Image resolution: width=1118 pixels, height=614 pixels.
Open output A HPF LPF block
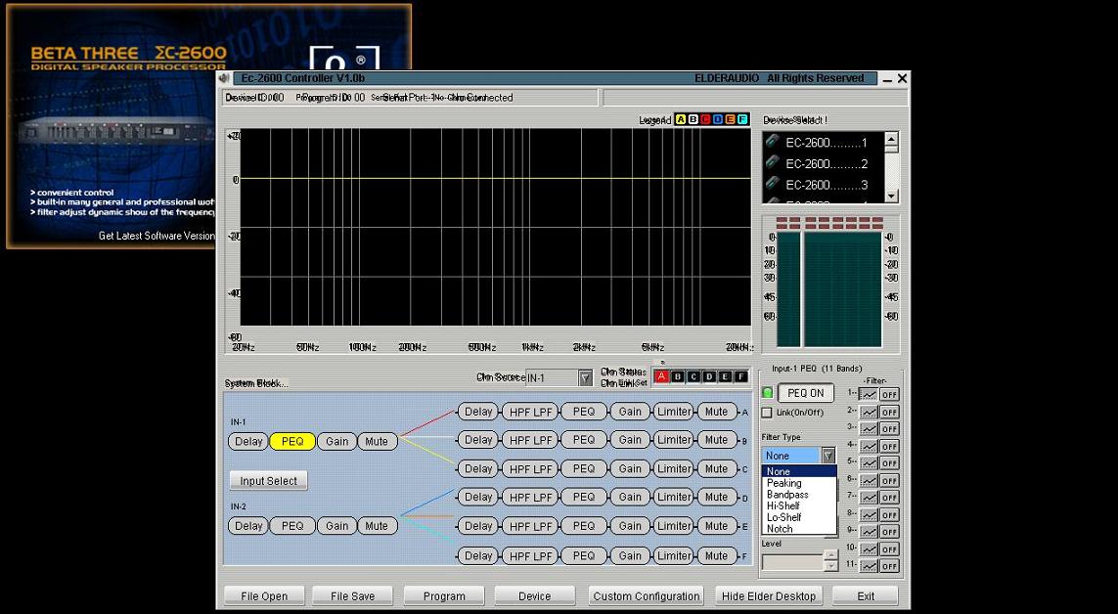click(x=530, y=412)
